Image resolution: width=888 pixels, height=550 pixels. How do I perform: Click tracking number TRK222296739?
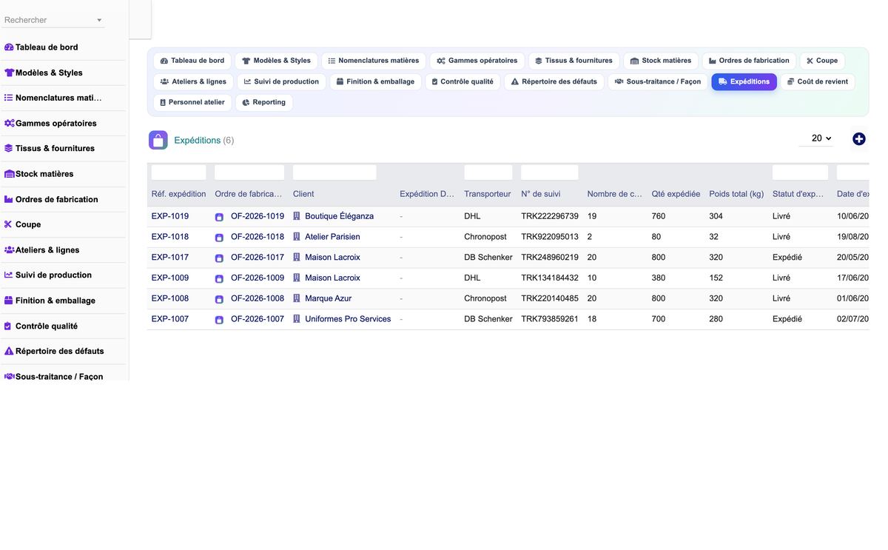click(550, 216)
